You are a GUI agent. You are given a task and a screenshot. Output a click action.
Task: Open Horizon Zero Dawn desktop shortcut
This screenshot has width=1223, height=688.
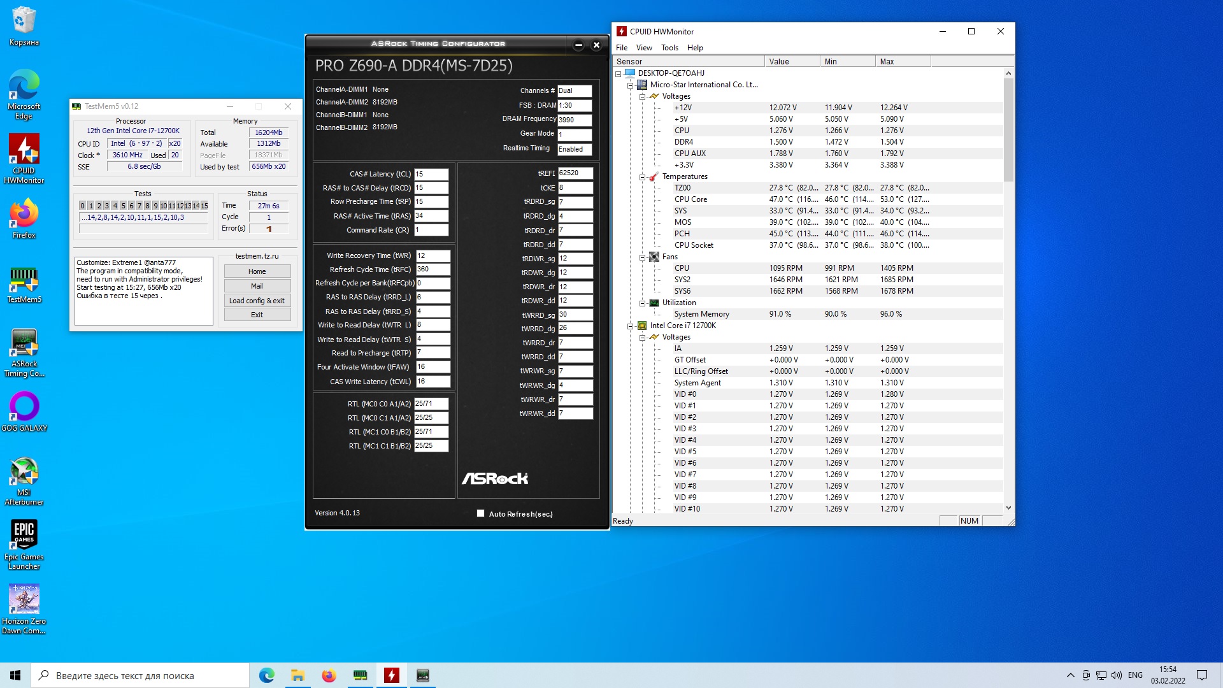pos(24,600)
